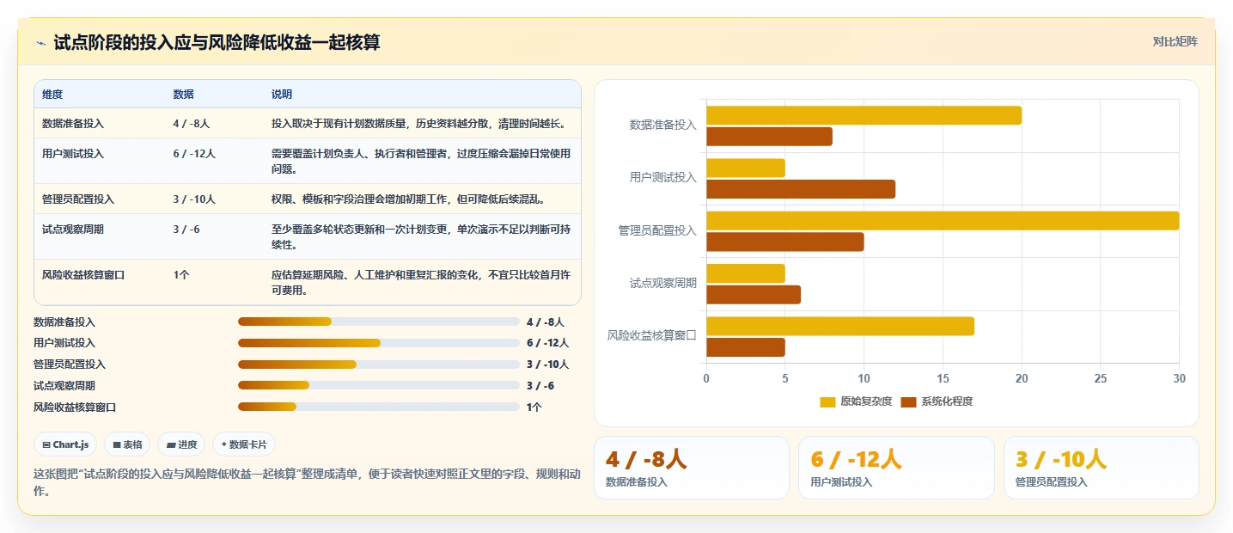Click the description starting 投入取决于现有计划数据质量
This screenshot has width=1233, height=533.
(x=419, y=124)
